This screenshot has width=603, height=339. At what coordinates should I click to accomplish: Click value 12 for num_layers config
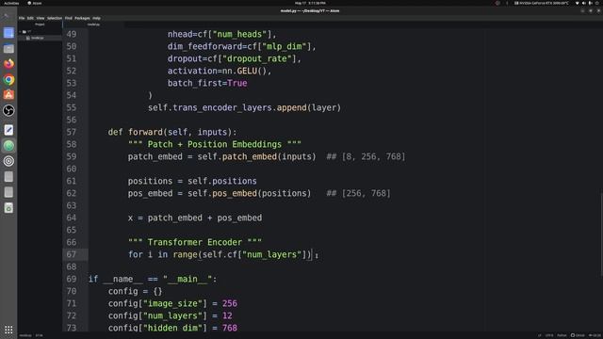[227, 316]
